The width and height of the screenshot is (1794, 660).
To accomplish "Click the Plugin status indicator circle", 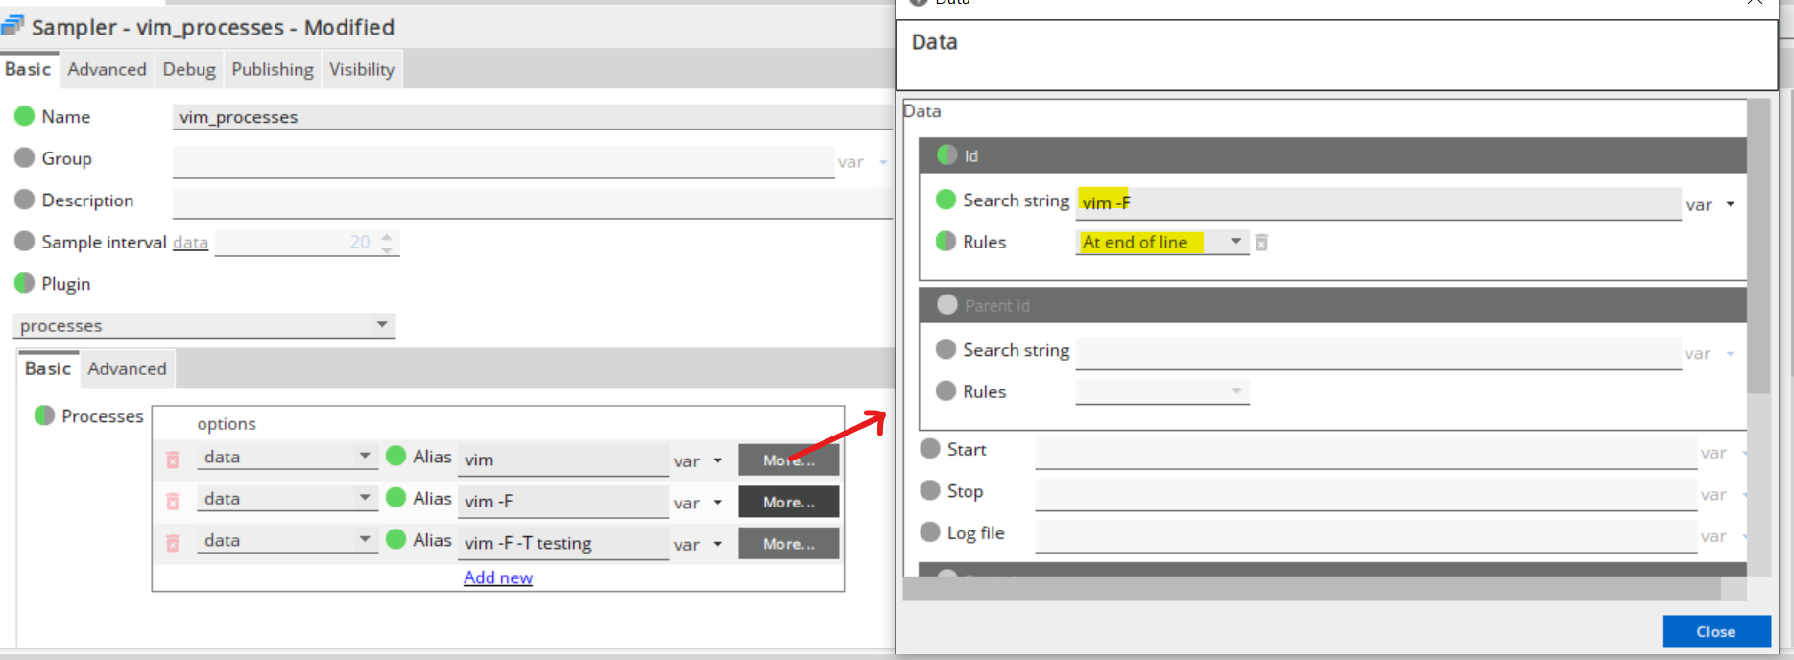I will tap(25, 284).
